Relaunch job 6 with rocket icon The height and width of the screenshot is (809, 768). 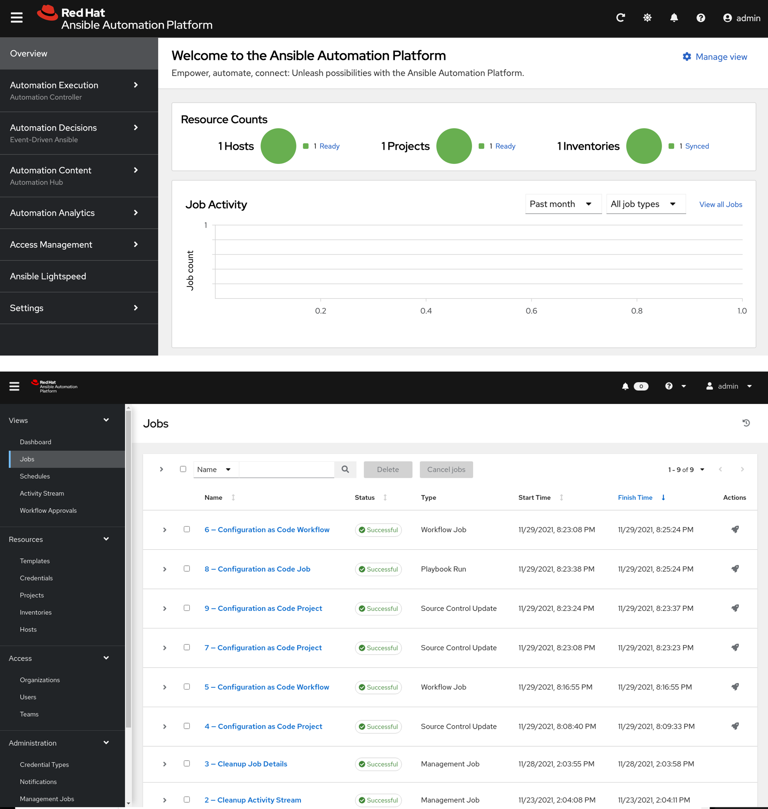tap(735, 529)
